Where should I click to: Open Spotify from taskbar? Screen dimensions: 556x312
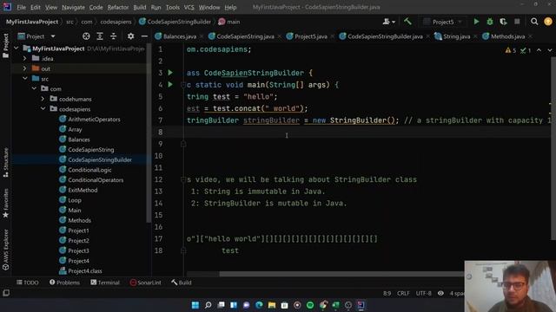pos(310,305)
